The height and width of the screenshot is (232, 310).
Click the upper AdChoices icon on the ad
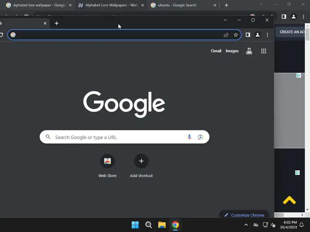(298, 75)
